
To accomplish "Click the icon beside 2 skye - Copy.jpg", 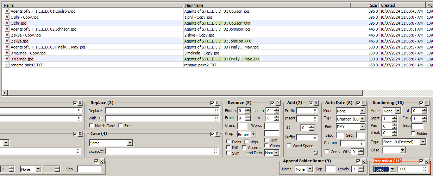I will click(x=7, y=35).
